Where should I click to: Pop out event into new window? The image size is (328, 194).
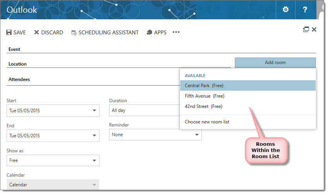pos(306,29)
